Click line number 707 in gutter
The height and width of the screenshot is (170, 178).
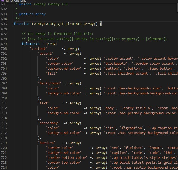4,83
